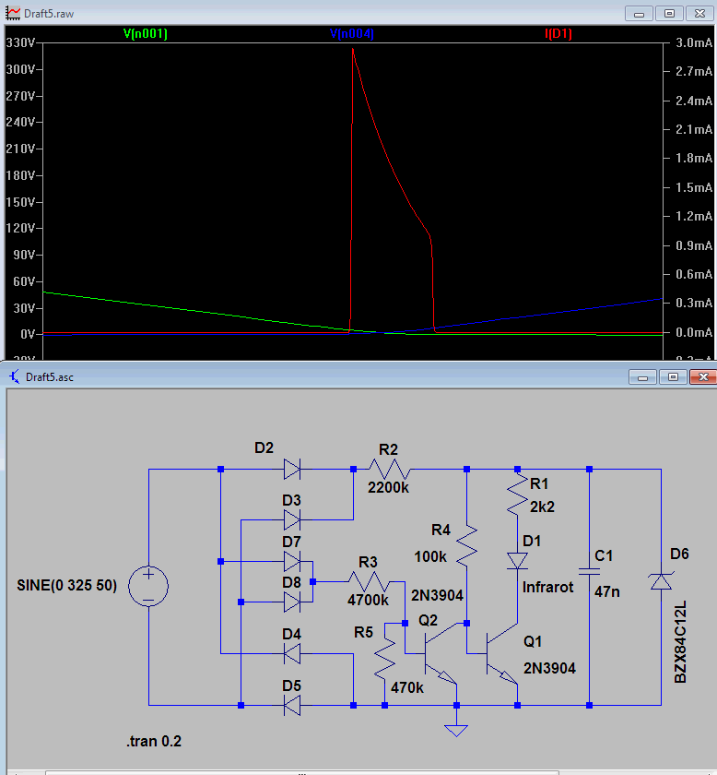Click the 0V left axis label
The width and height of the screenshot is (717, 775).
pyautogui.click(x=27, y=335)
